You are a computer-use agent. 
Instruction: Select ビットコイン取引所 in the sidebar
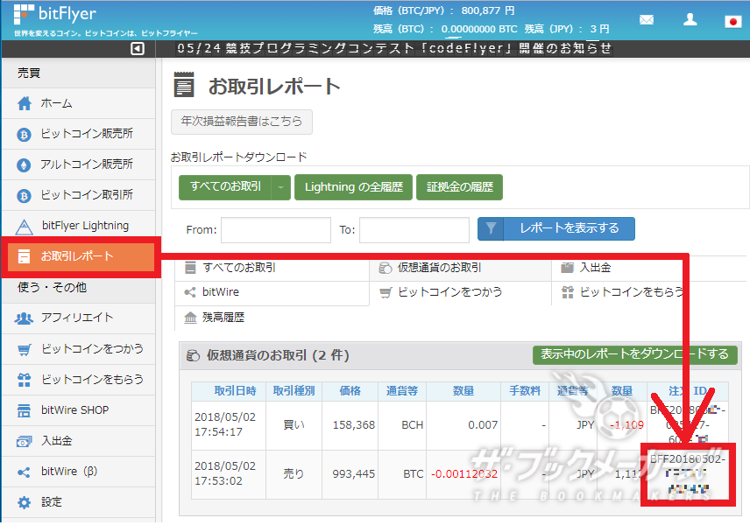[x=79, y=195]
